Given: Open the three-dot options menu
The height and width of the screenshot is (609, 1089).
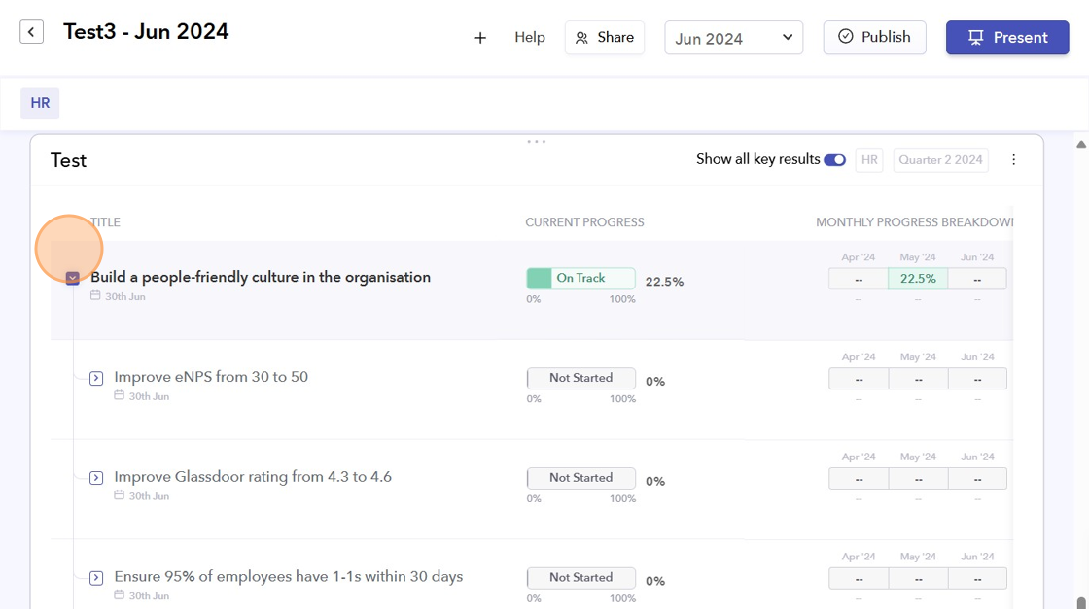Looking at the screenshot, I should [x=1014, y=160].
